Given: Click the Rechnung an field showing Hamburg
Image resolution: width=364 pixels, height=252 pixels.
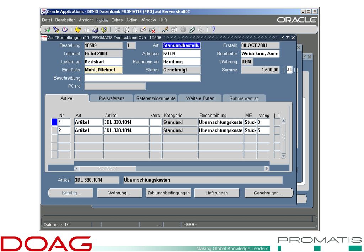Looking at the screenshot, I should click(x=182, y=61).
